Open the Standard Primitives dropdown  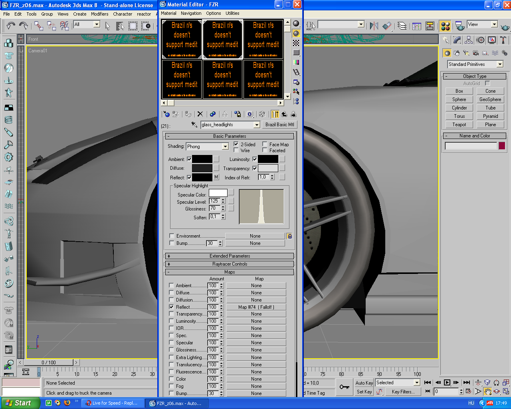500,64
